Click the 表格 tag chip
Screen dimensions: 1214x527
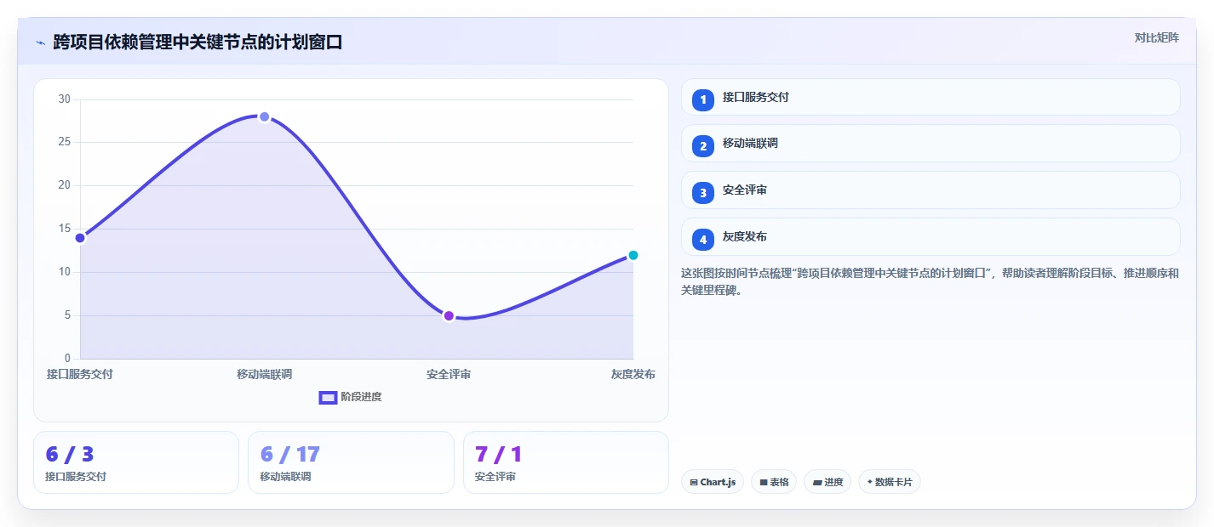pos(774,482)
